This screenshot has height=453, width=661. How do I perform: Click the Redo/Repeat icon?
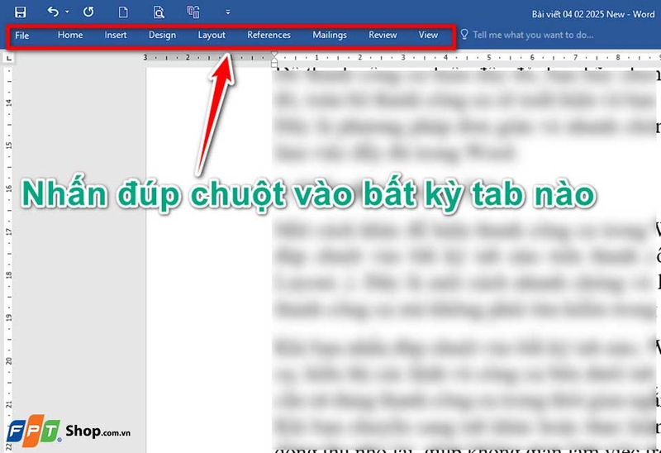[x=88, y=12]
